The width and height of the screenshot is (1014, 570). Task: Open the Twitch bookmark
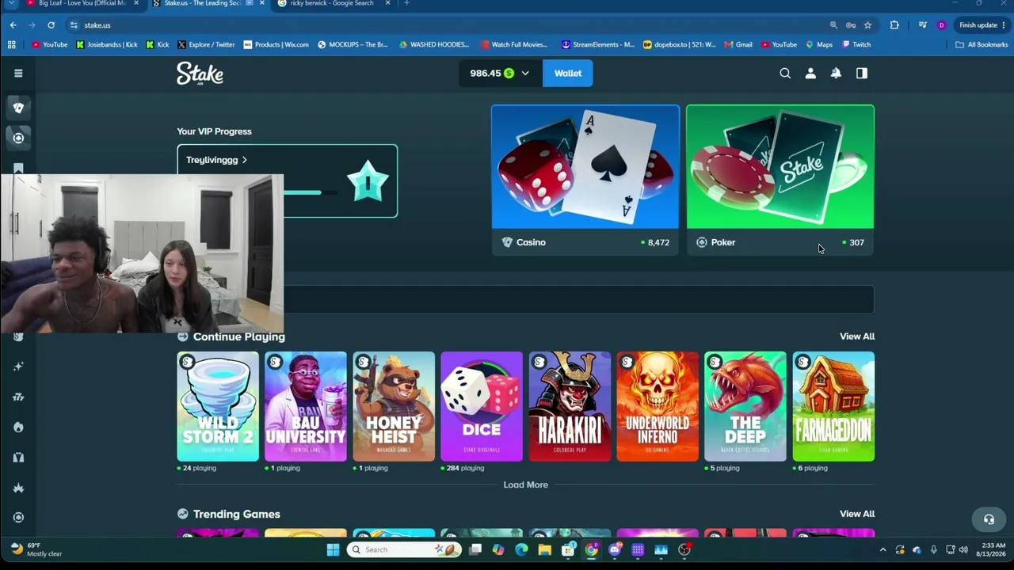tap(856, 44)
